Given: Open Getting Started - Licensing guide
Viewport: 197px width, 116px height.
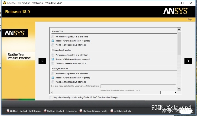Looking at the screenshot, I should pyautogui.click(x=62, y=111).
